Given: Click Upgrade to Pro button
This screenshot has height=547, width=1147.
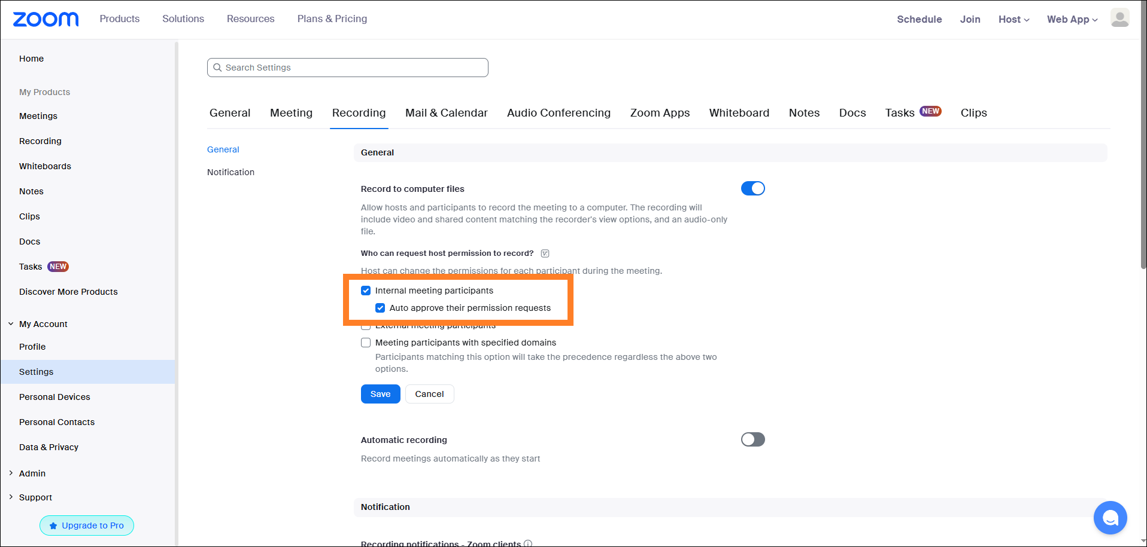Looking at the screenshot, I should [x=87, y=525].
